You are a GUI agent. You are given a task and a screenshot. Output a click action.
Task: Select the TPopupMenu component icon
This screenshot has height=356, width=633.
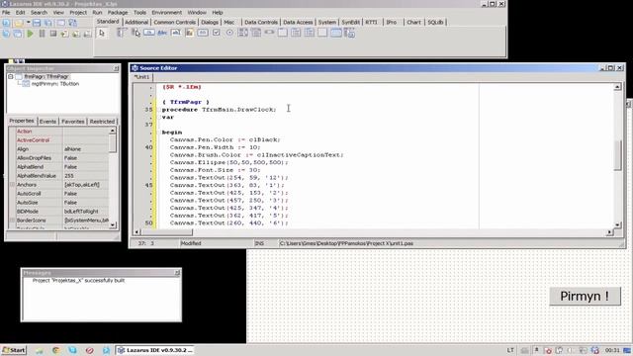(136, 33)
